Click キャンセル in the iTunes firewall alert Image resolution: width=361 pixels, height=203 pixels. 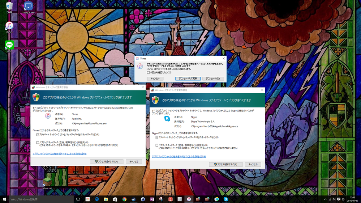pos(134,161)
